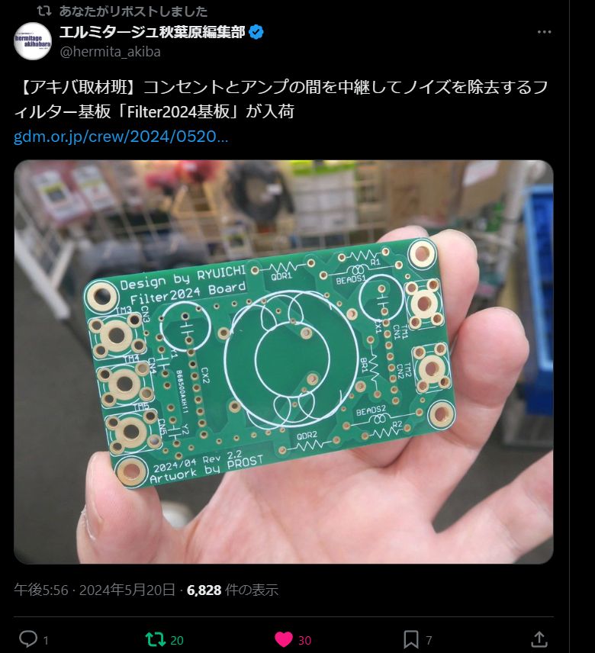595x653 pixels.
Task: Click the repost count 20
Action: click(x=177, y=640)
